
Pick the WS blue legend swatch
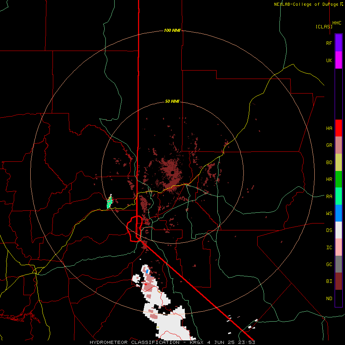tap(338, 213)
